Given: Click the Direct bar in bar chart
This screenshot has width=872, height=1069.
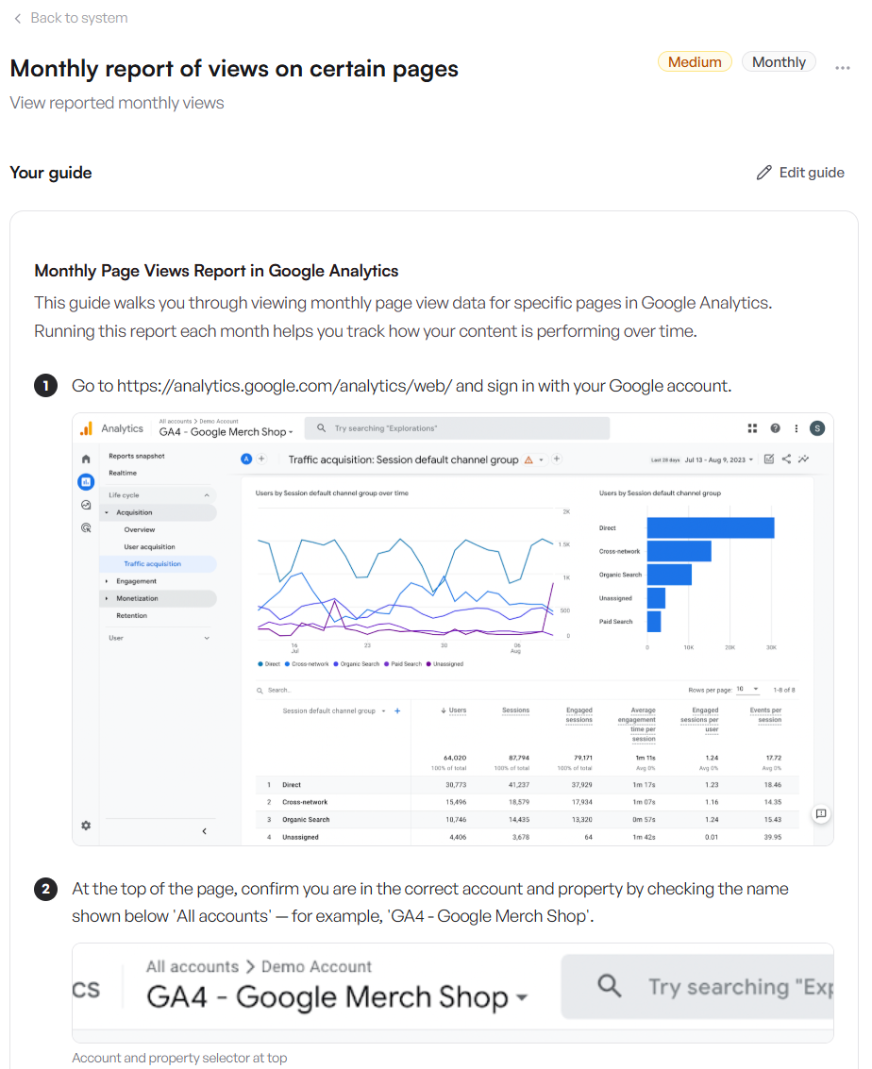Looking at the screenshot, I should (x=710, y=528).
